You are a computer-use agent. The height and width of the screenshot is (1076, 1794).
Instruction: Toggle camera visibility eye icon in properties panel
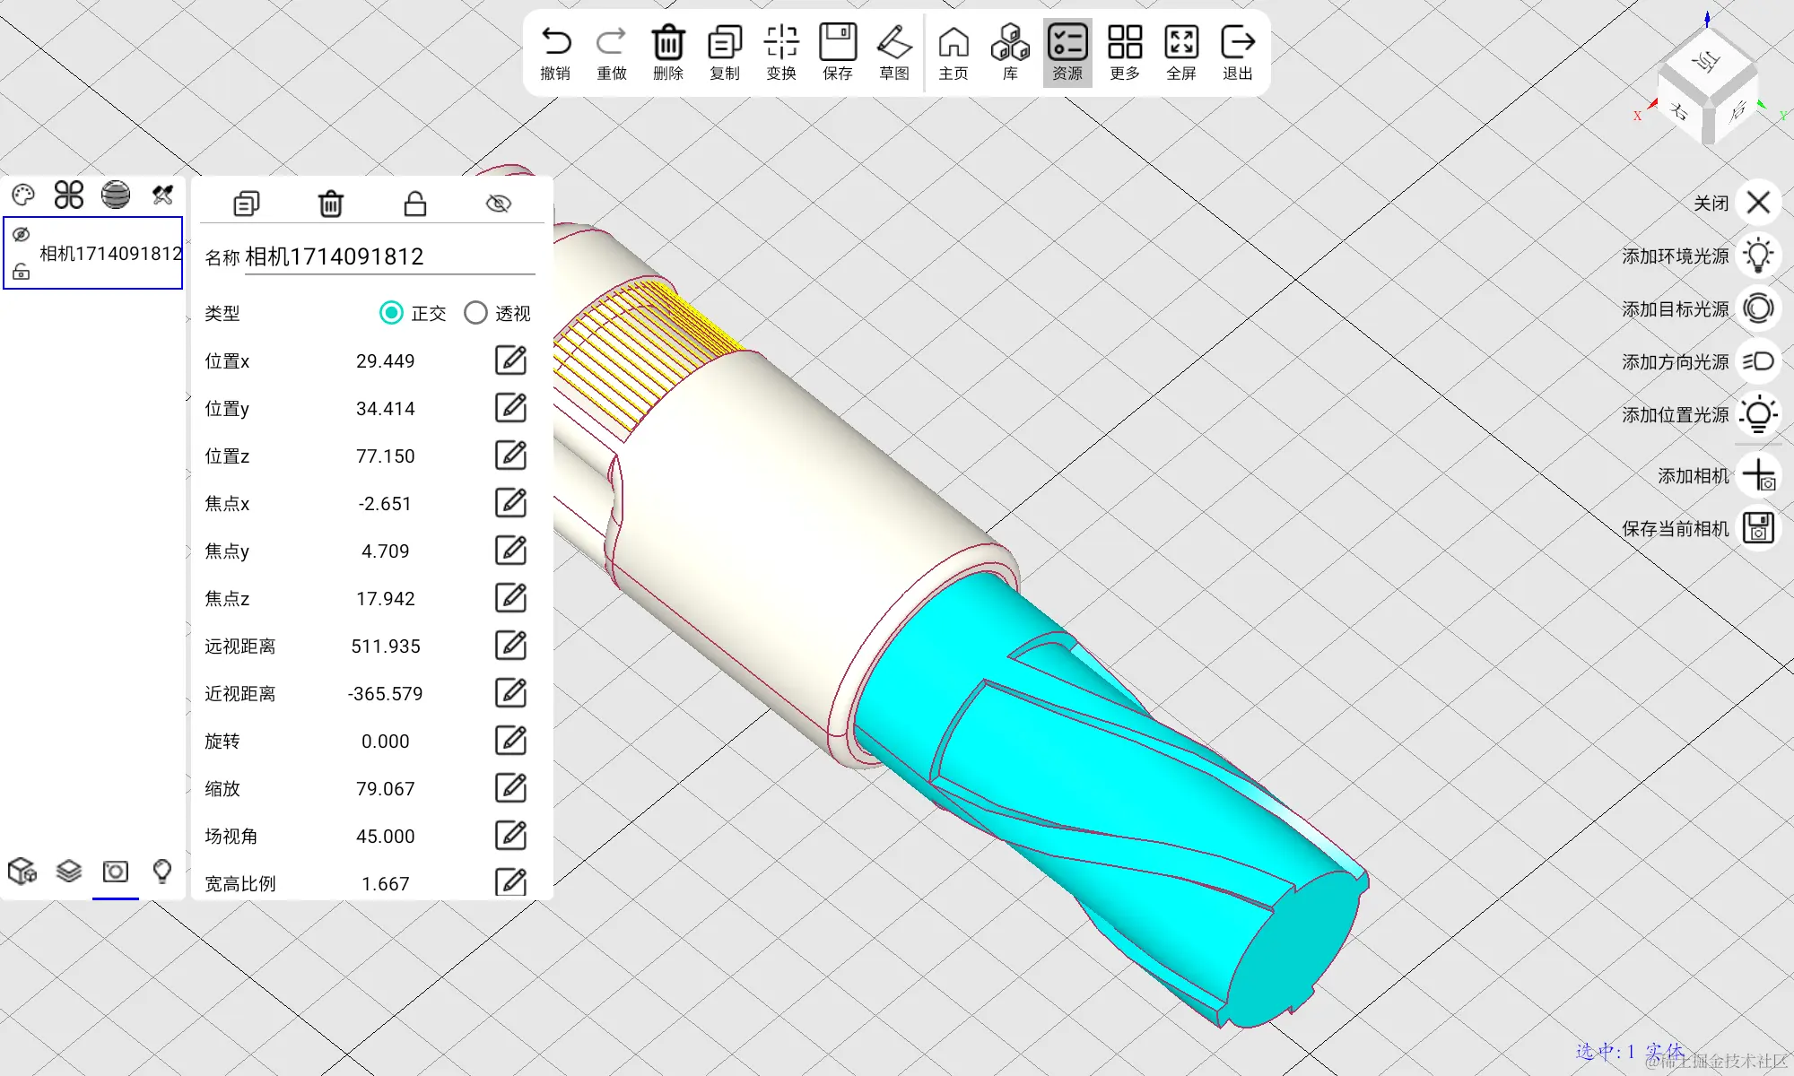(498, 204)
